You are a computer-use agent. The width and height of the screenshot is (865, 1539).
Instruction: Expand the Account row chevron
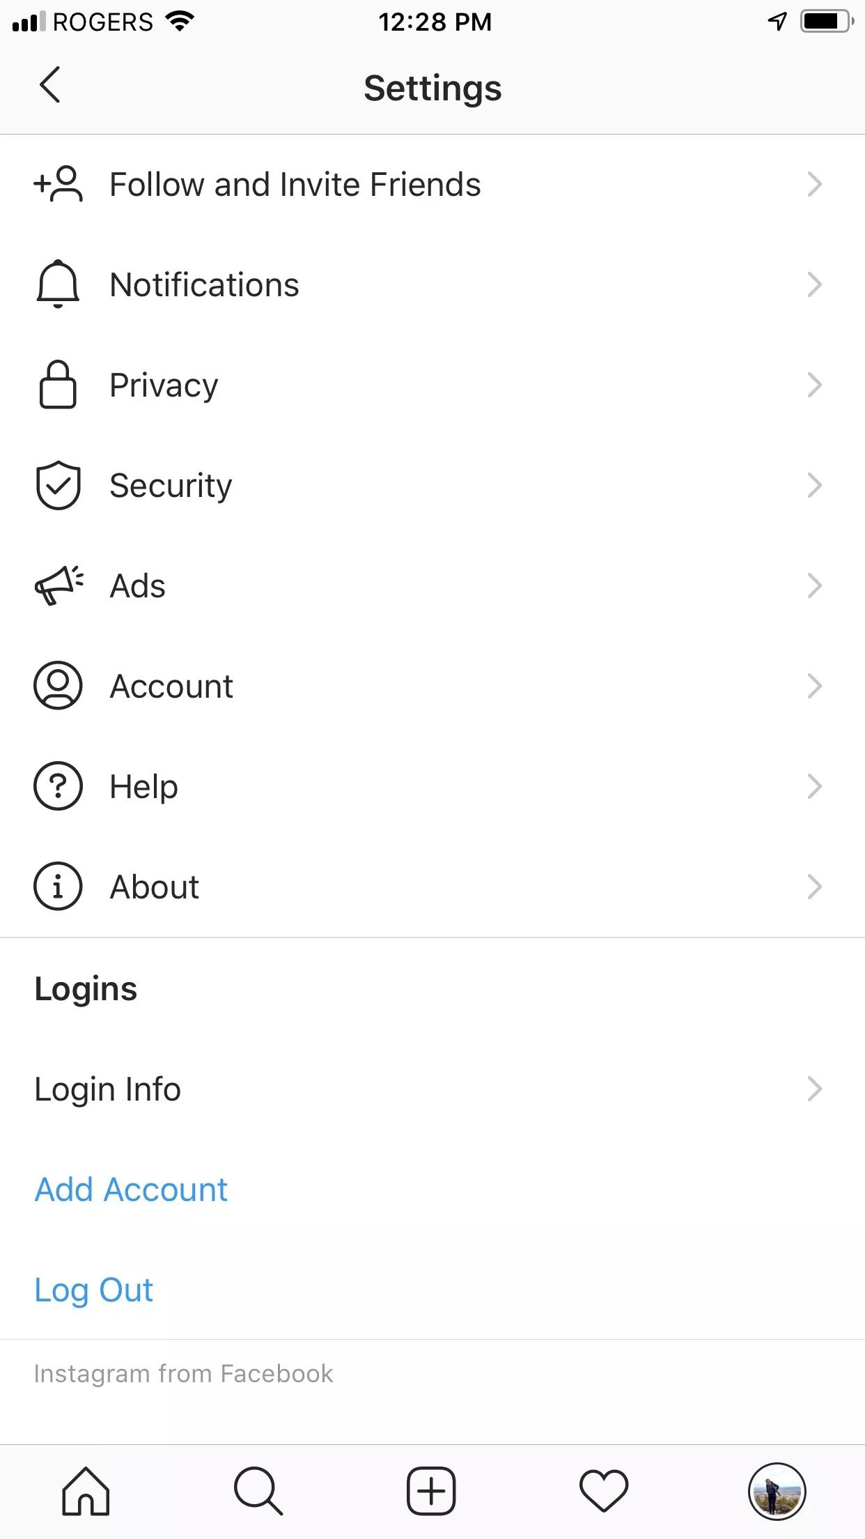[814, 686]
